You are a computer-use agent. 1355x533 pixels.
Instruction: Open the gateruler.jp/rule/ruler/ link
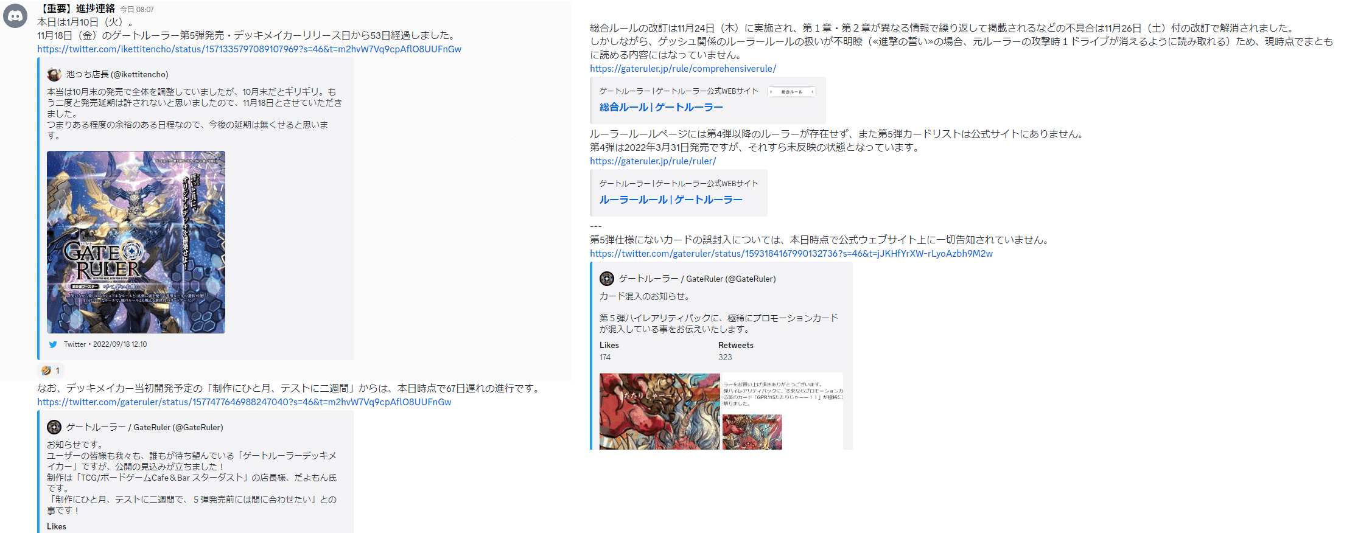tap(653, 161)
